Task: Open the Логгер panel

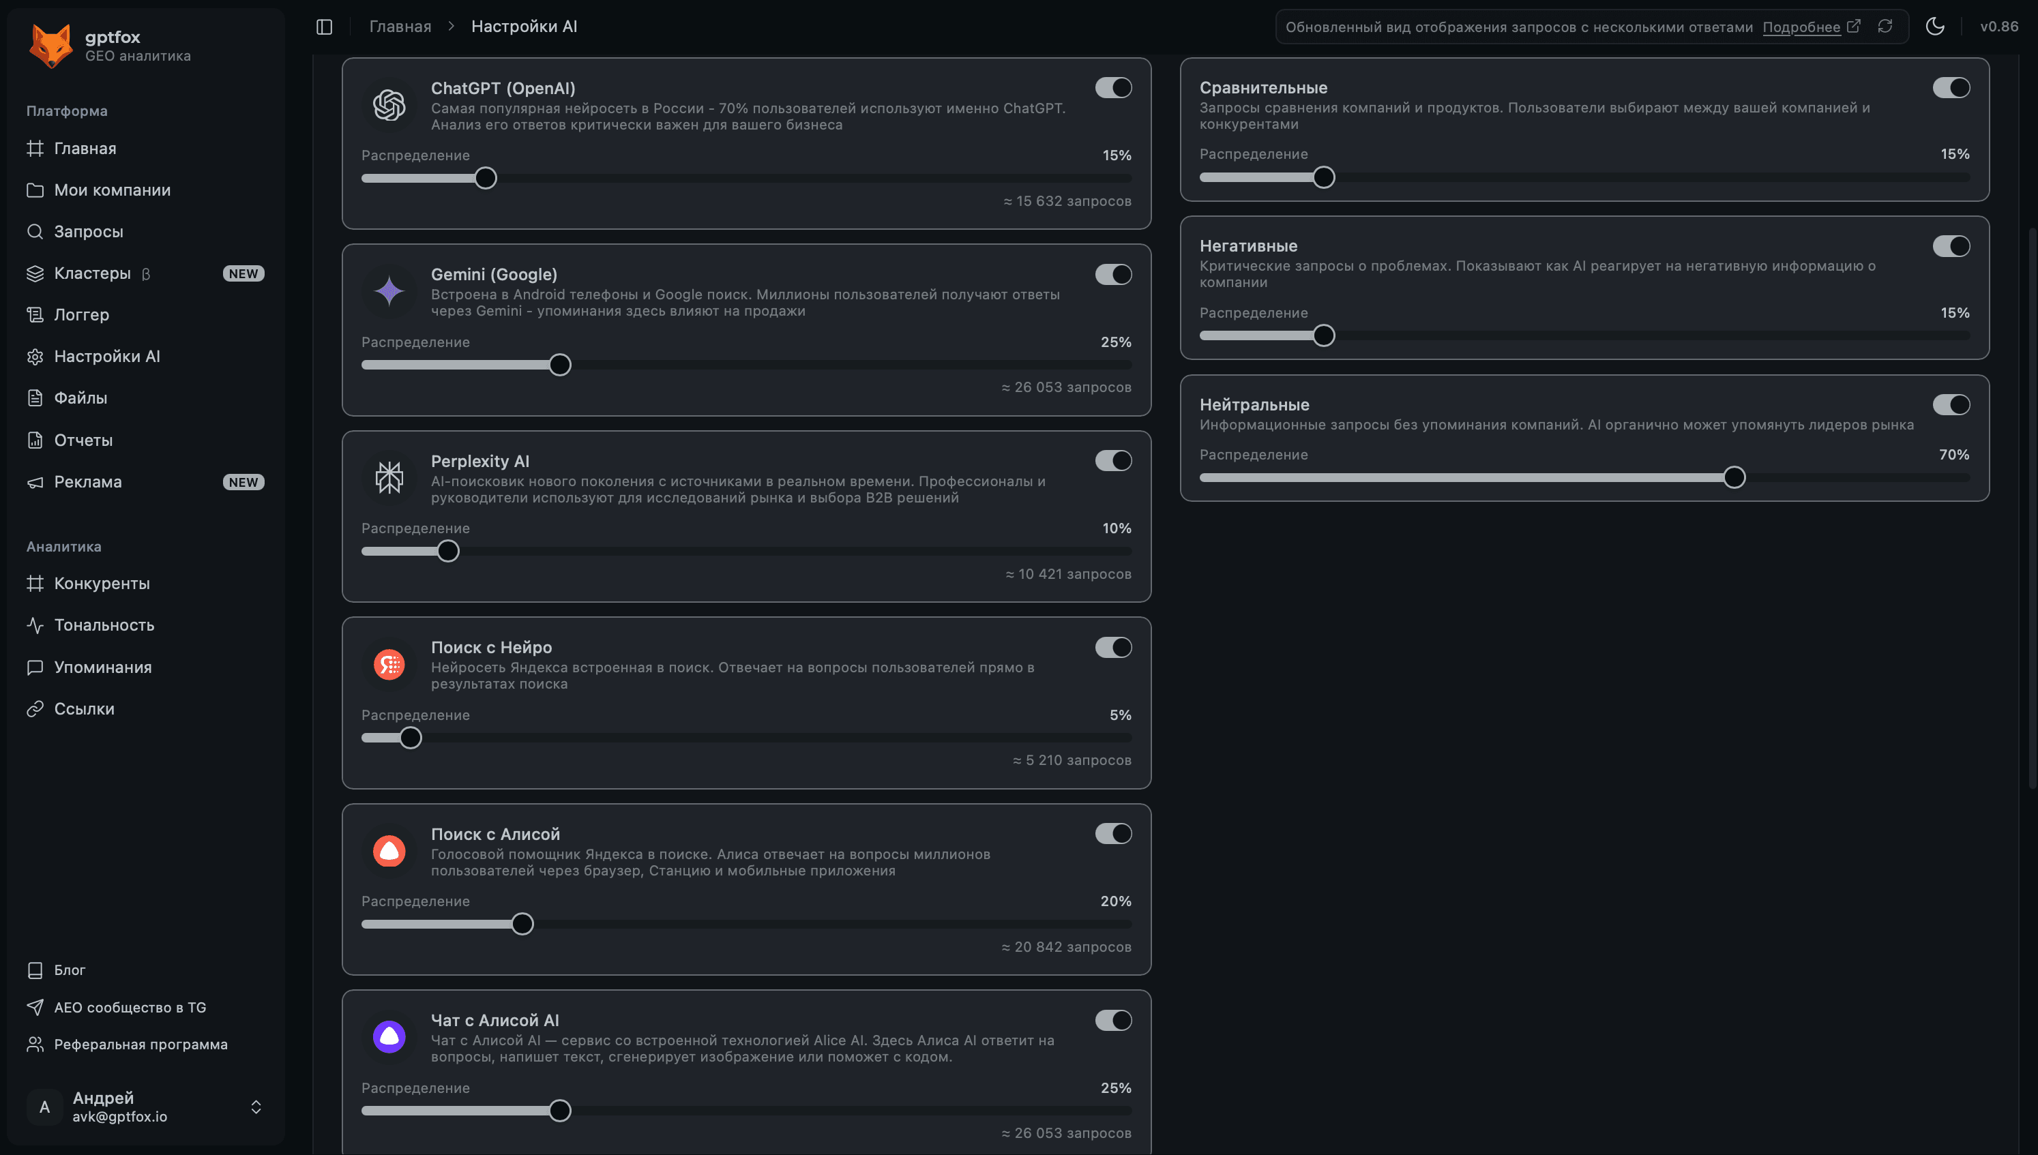Action: 82,315
